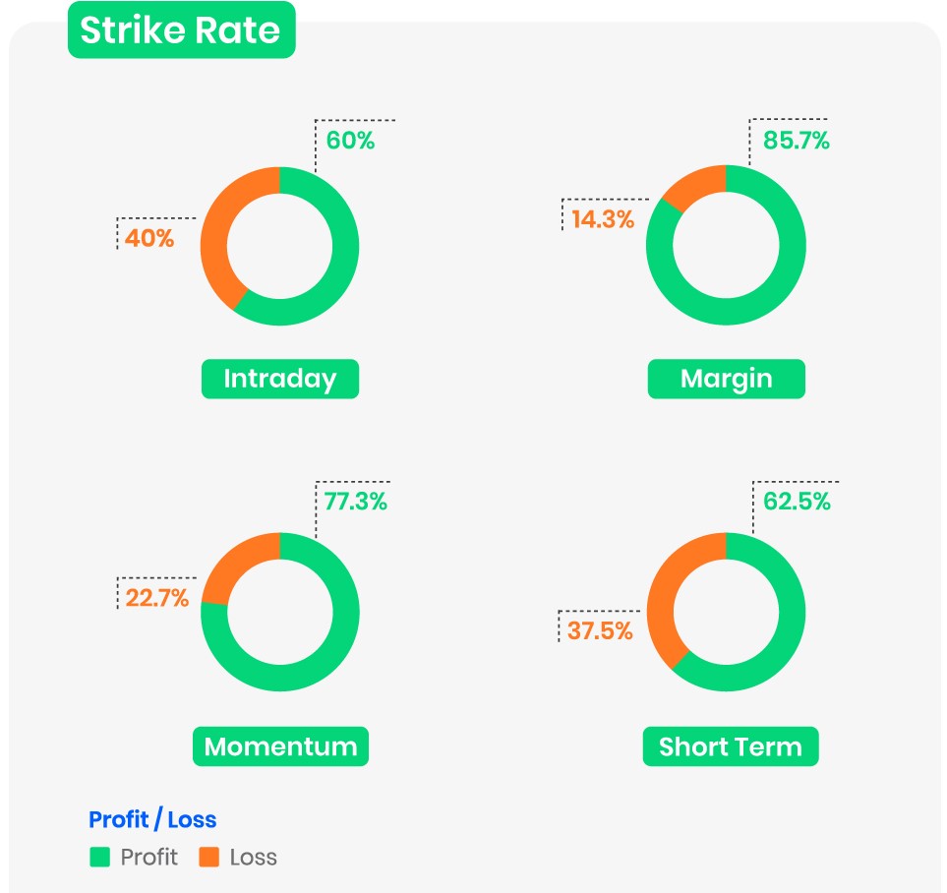This screenshot has height=893, width=947.
Task: Click Short Term 37.5% loss label
Action: point(600,630)
